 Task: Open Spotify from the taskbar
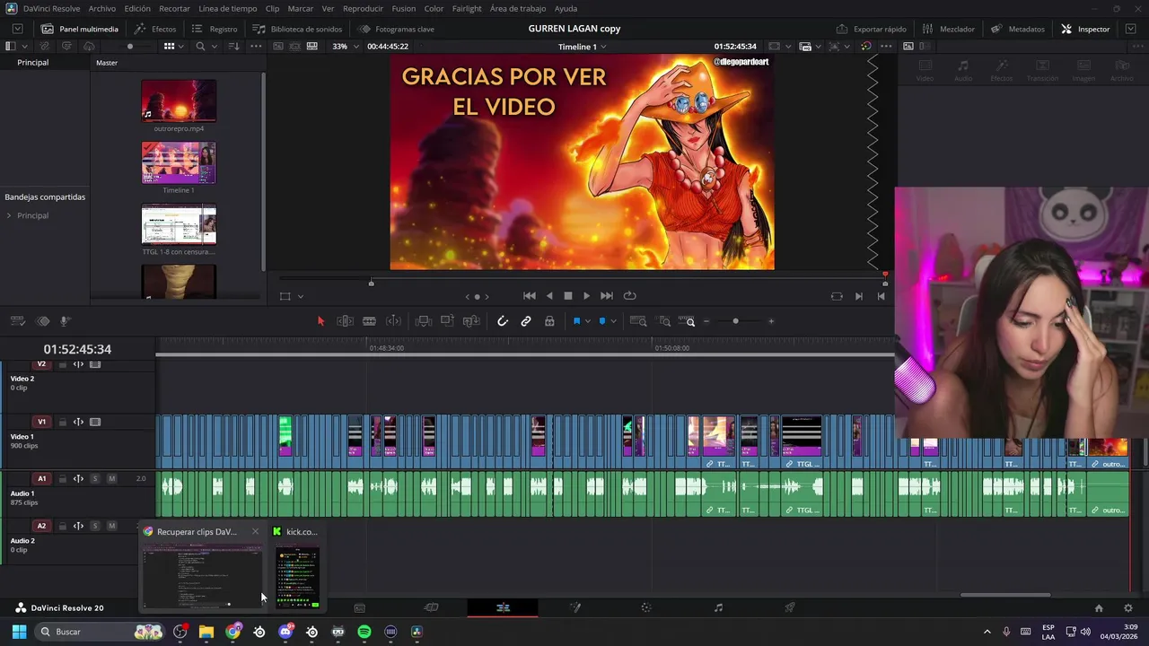pyautogui.click(x=364, y=632)
